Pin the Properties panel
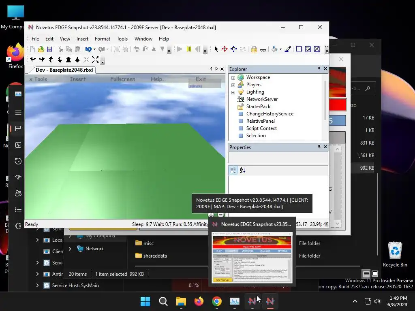 click(x=319, y=147)
